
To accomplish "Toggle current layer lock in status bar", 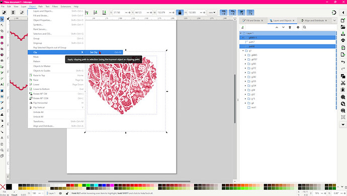I will 67,193.
